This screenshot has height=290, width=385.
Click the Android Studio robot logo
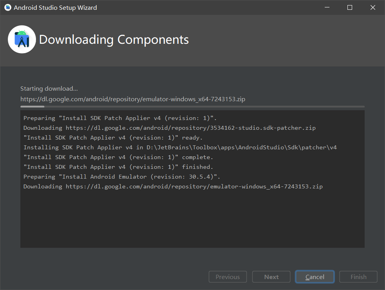click(x=22, y=39)
